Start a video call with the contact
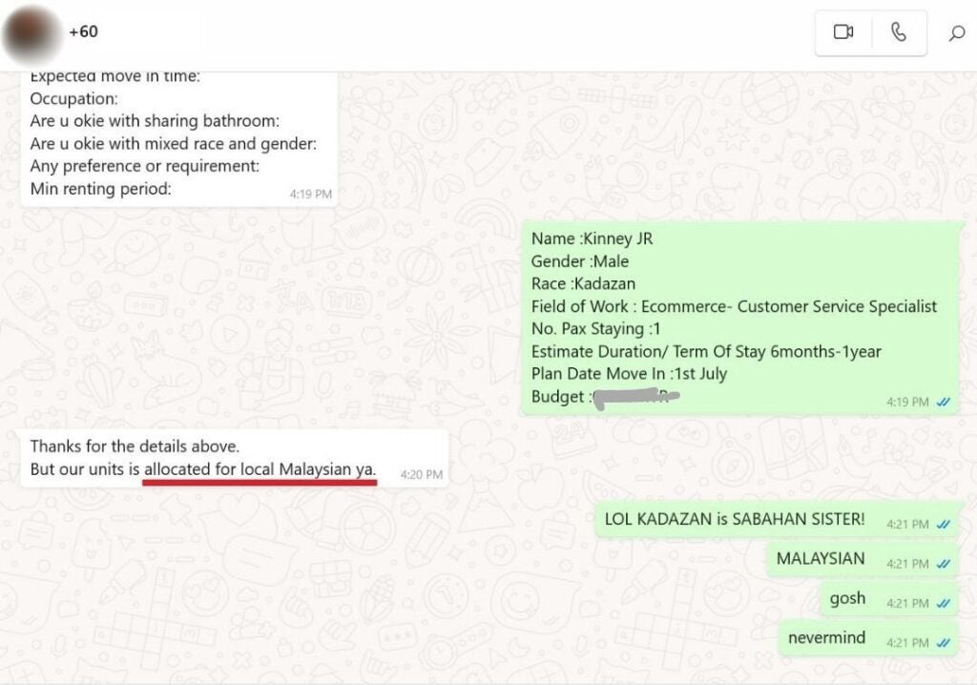 pyautogui.click(x=843, y=32)
